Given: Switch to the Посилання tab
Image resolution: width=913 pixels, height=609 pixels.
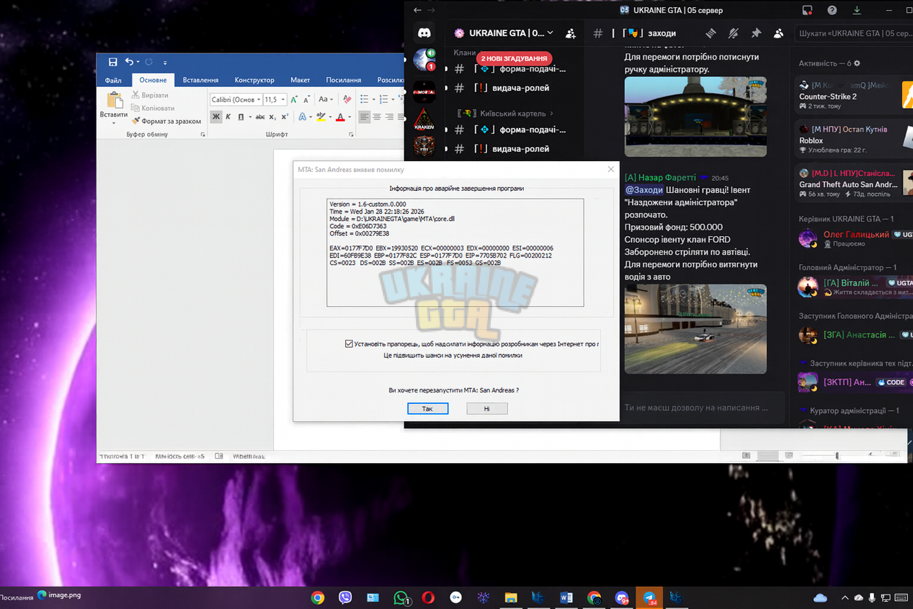Looking at the screenshot, I should click(x=344, y=80).
